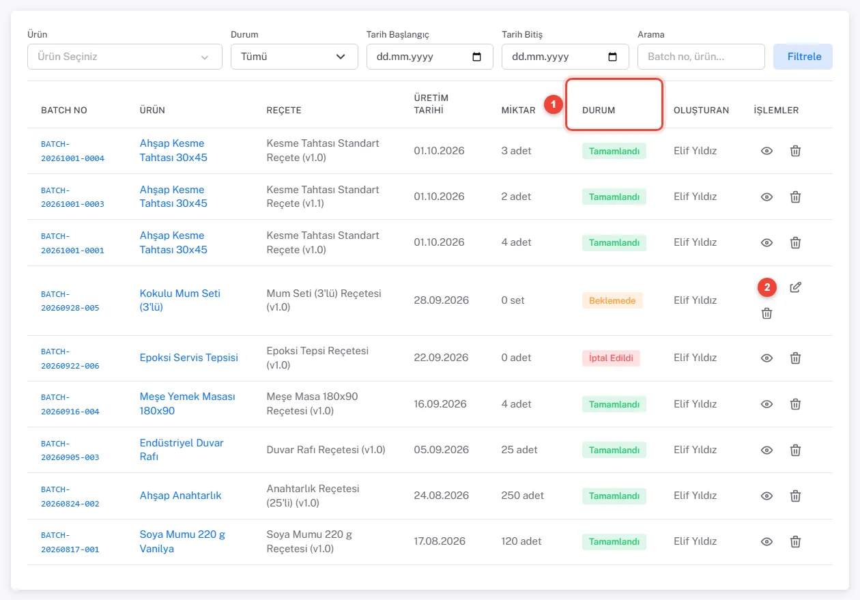Open batch link BATCH-20260928-005

point(70,301)
